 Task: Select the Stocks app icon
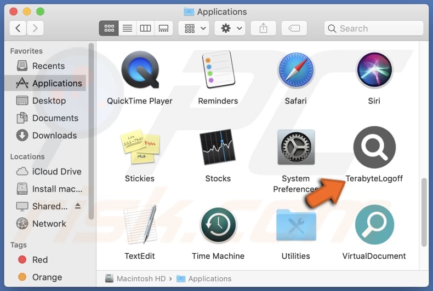218,147
